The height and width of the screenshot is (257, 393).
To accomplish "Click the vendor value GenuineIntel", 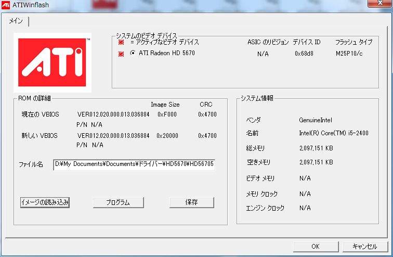I will 316,120.
